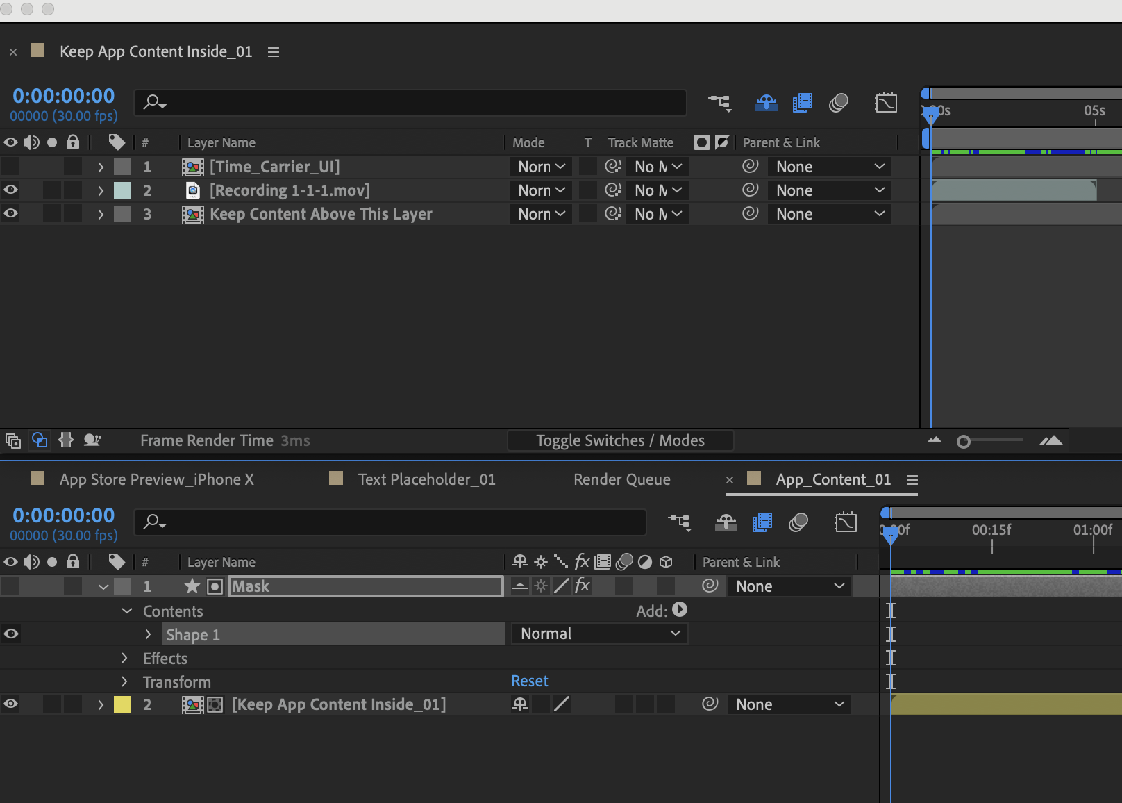Viewport: 1122px width, 803px height.
Task: Open the Render Queue tab
Action: pos(622,479)
